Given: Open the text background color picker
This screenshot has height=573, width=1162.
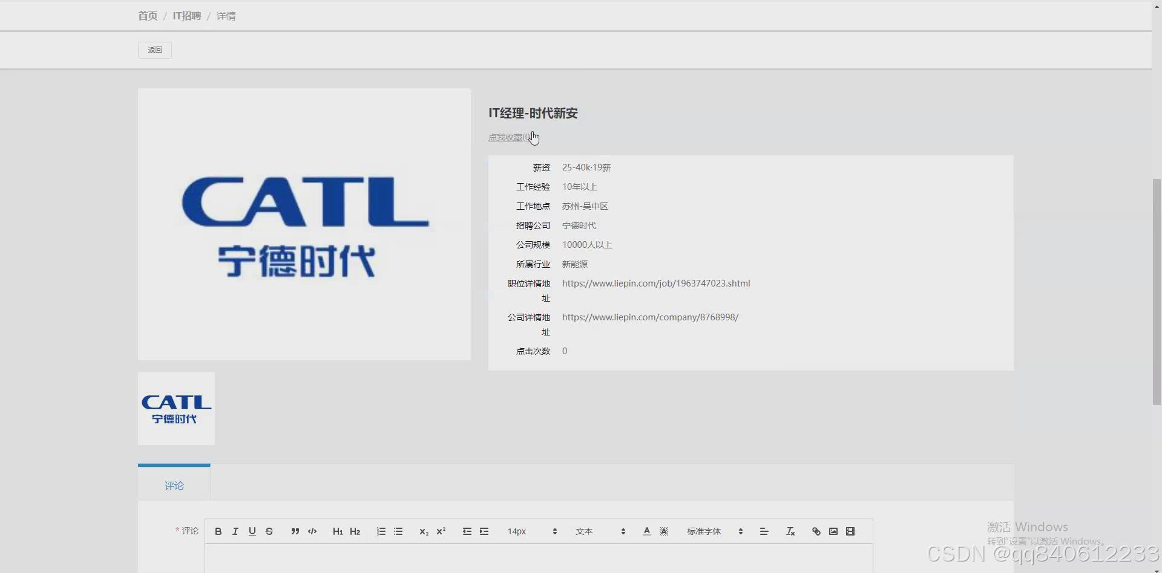Looking at the screenshot, I should 664,531.
